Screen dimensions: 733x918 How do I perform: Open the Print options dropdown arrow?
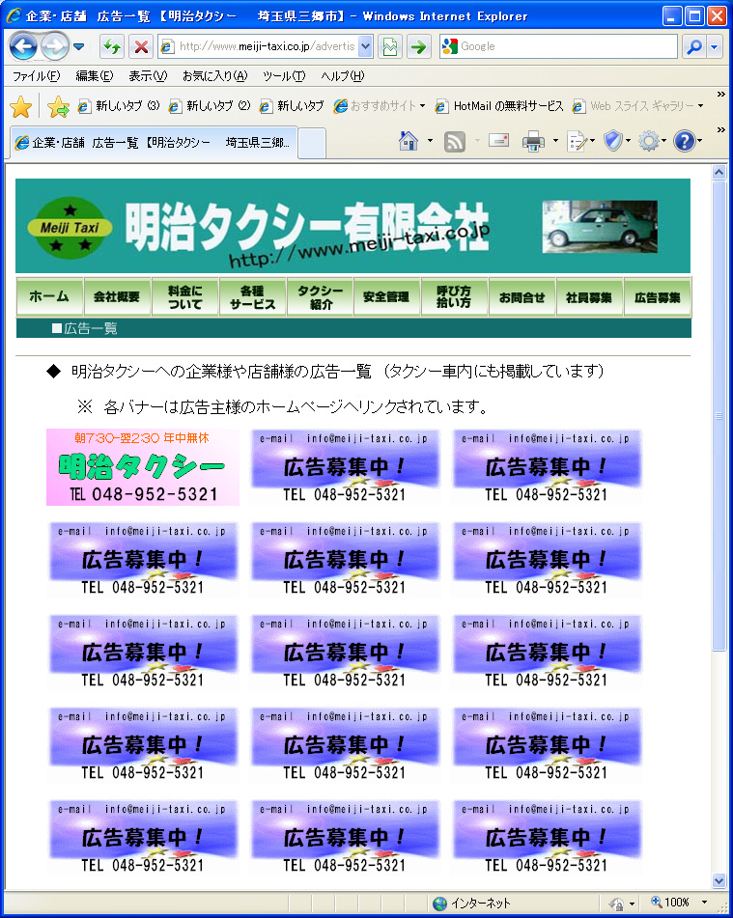click(555, 141)
